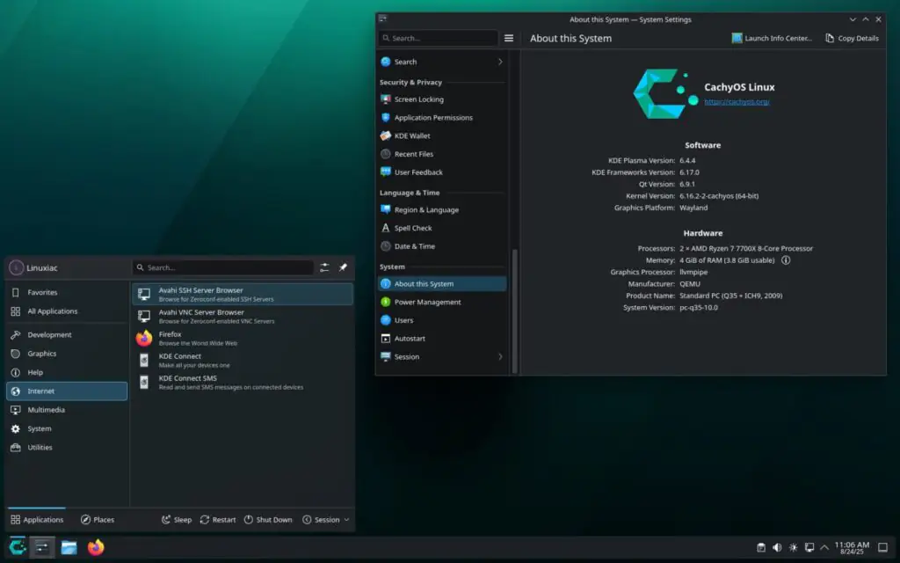Image resolution: width=900 pixels, height=563 pixels.
Task: Click the Copy Details button
Action: click(x=852, y=39)
